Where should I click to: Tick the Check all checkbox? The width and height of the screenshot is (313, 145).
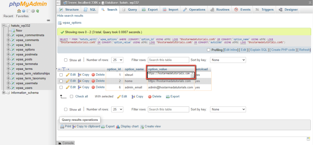coord(72,96)
